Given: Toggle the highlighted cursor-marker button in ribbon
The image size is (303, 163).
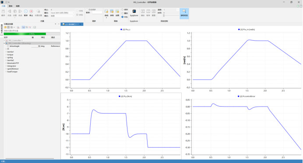Looking at the screenshot, I should point(184,13).
